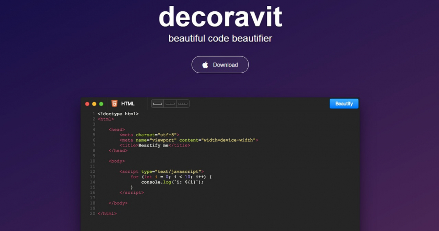Click the opening '<body>' tag

click(117, 161)
